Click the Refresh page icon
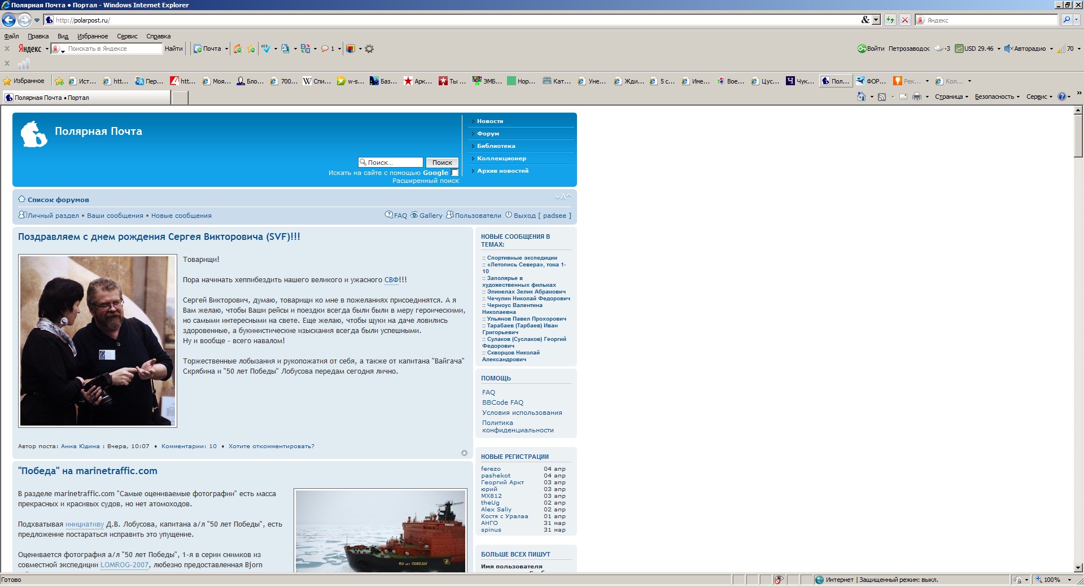1084x587 pixels. click(890, 20)
